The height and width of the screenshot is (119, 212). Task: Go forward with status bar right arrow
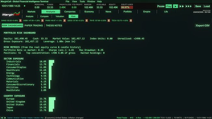pyautogui.click(x=5, y=118)
